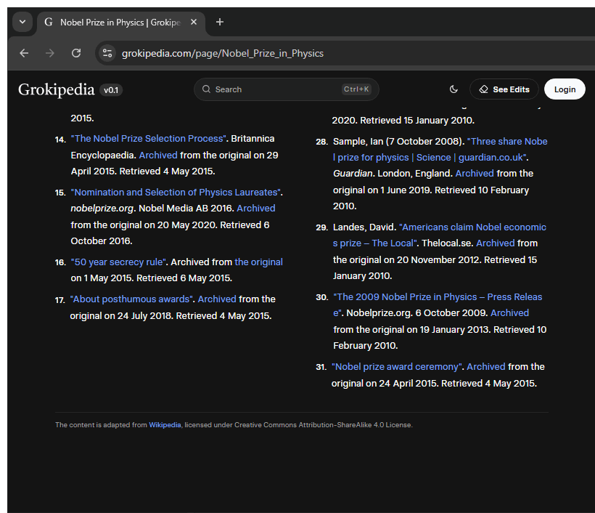Click reference number 14
Image resolution: width=595 pixels, height=513 pixels.
tap(60, 140)
